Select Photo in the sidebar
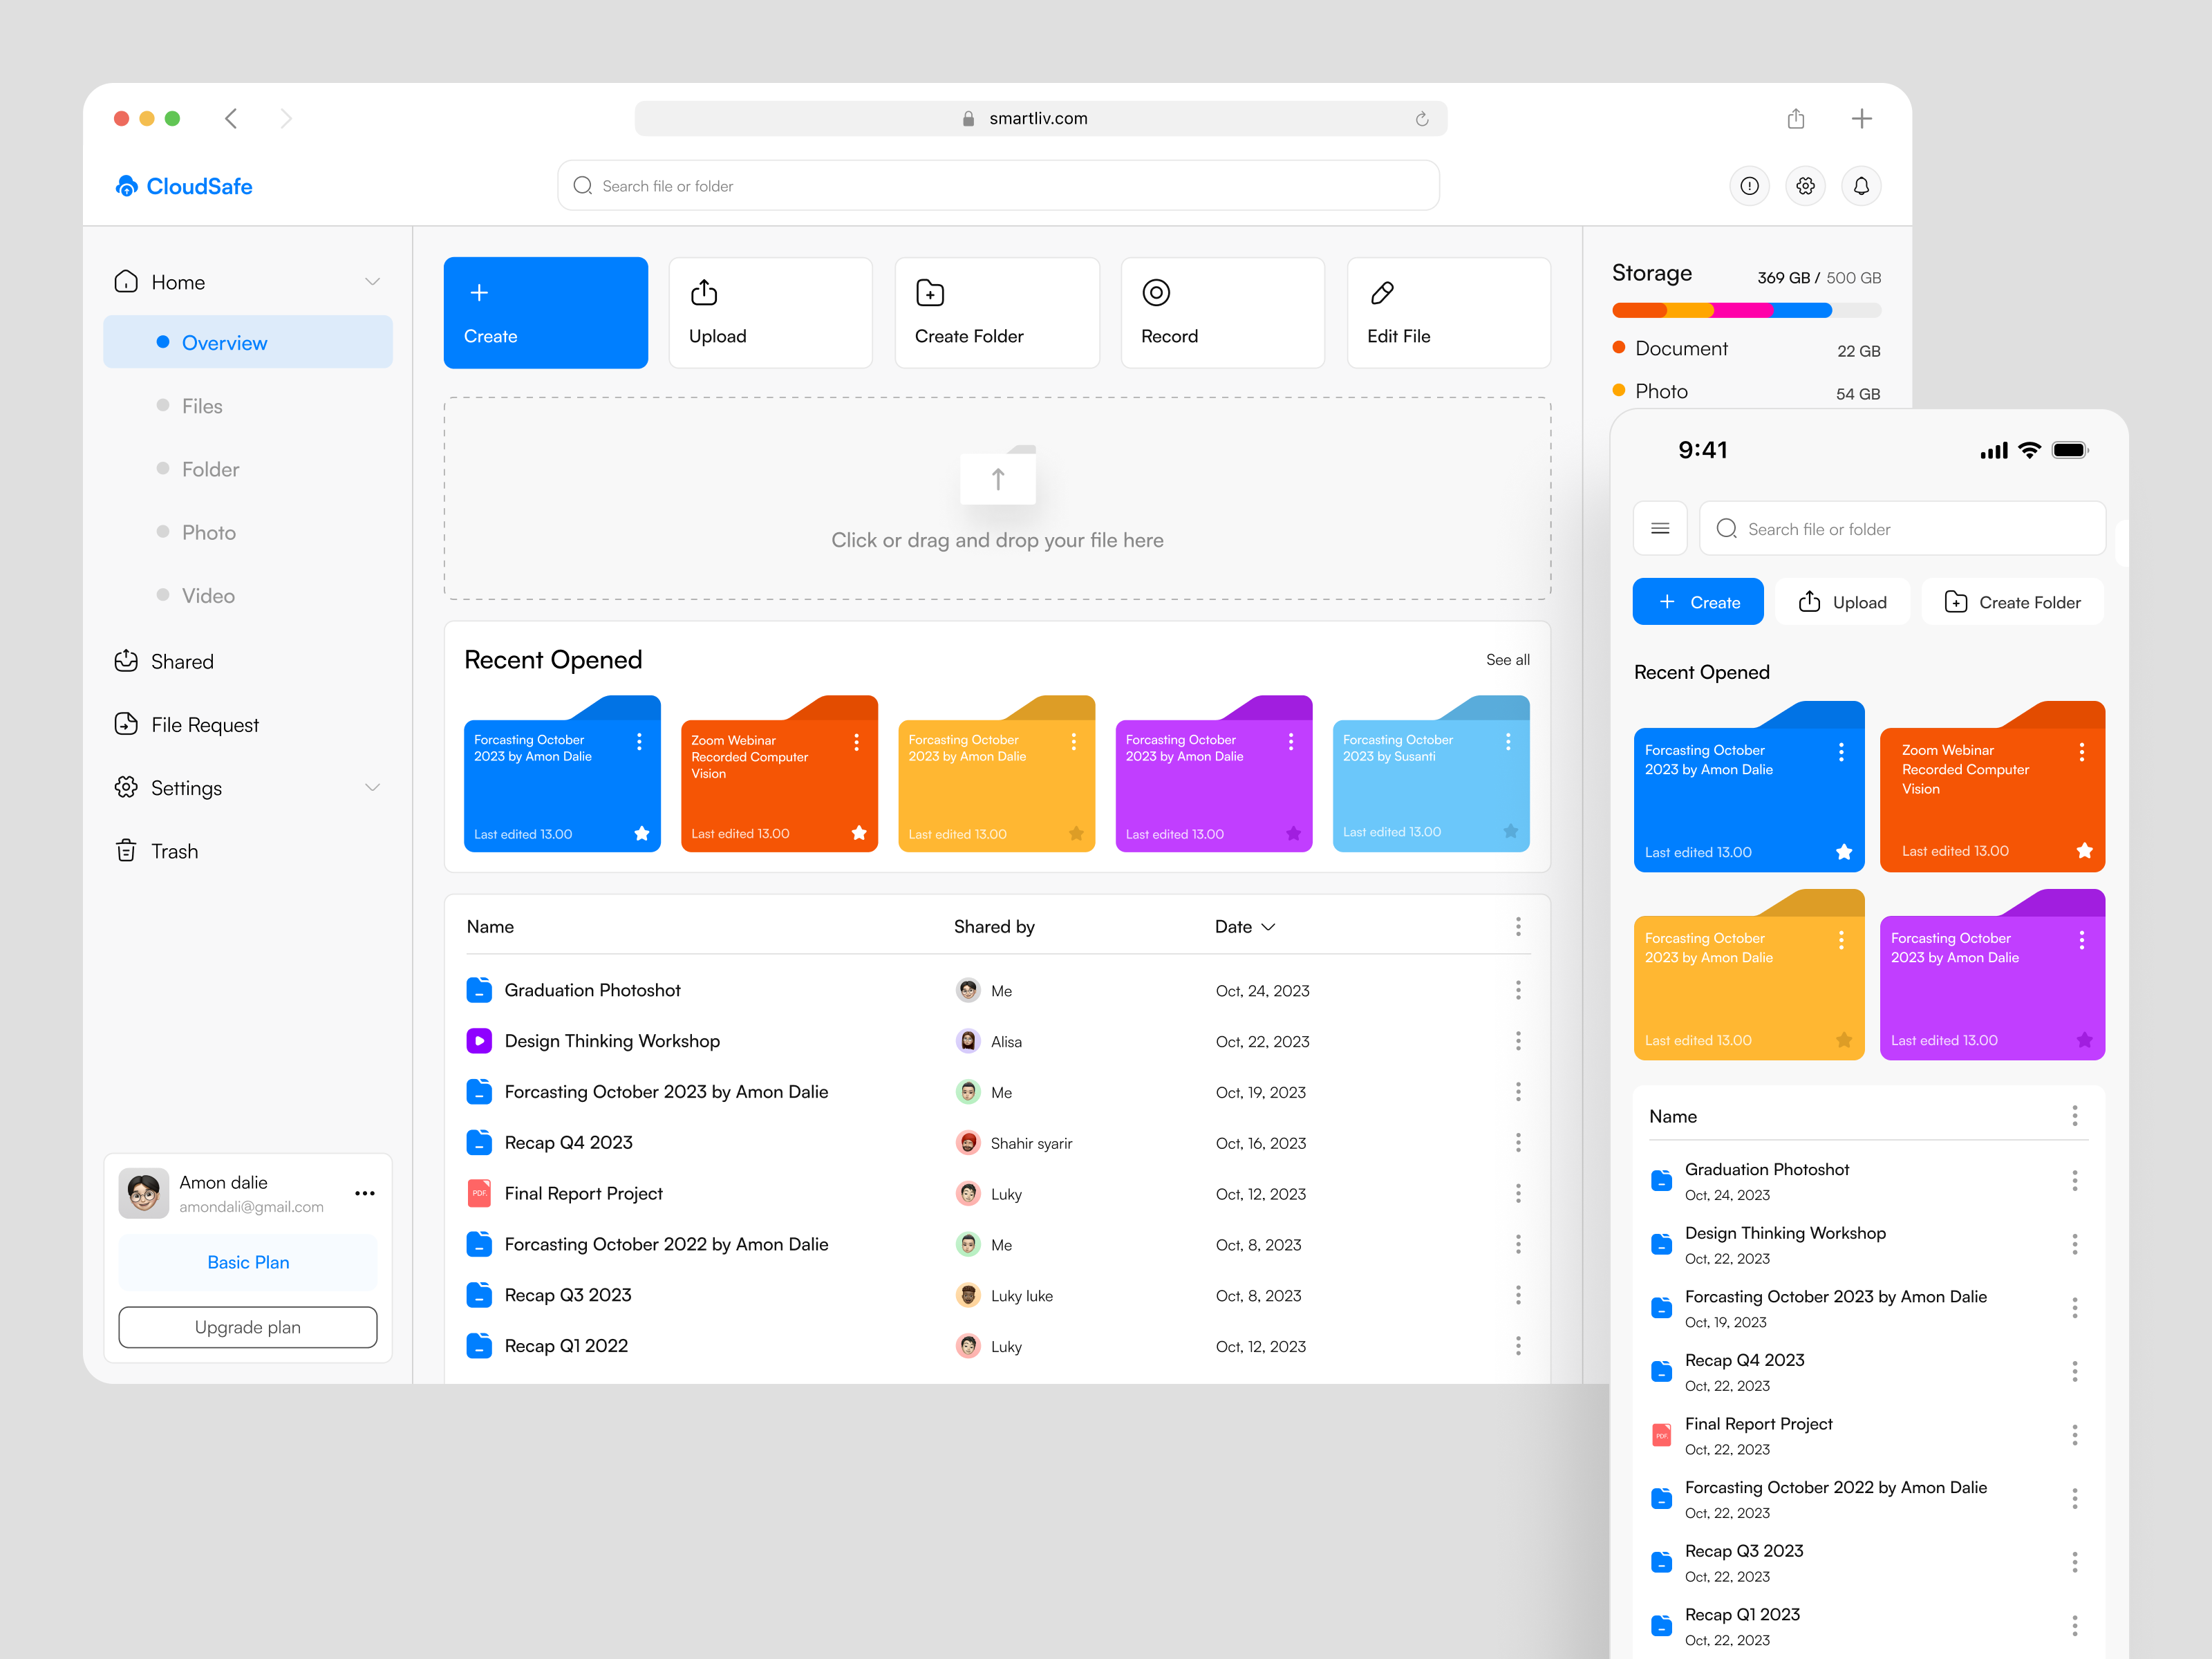 pyautogui.click(x=208, y=532)
